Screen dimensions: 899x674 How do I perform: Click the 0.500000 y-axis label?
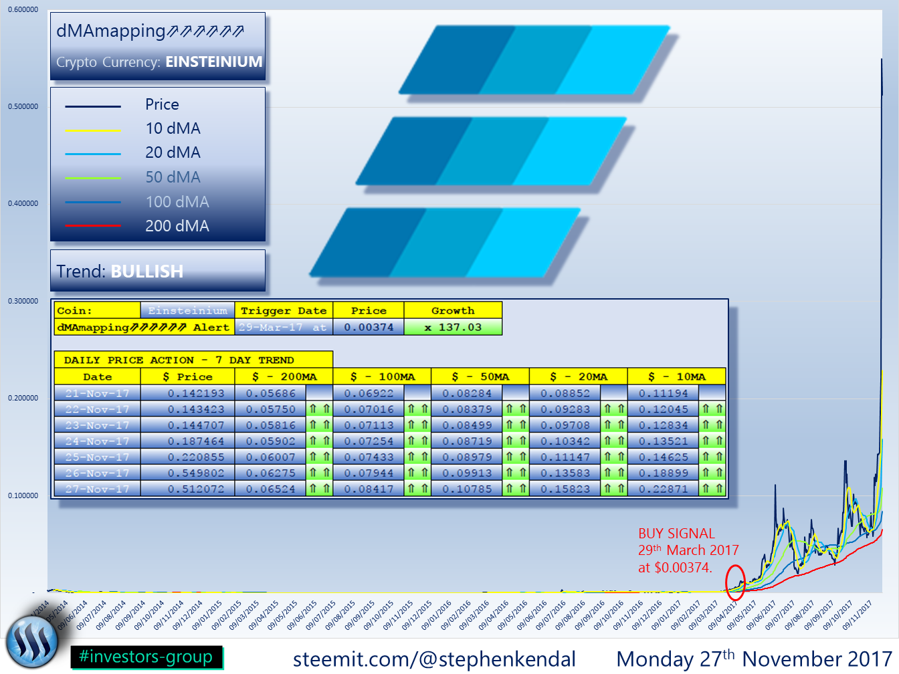pos(23,106)
